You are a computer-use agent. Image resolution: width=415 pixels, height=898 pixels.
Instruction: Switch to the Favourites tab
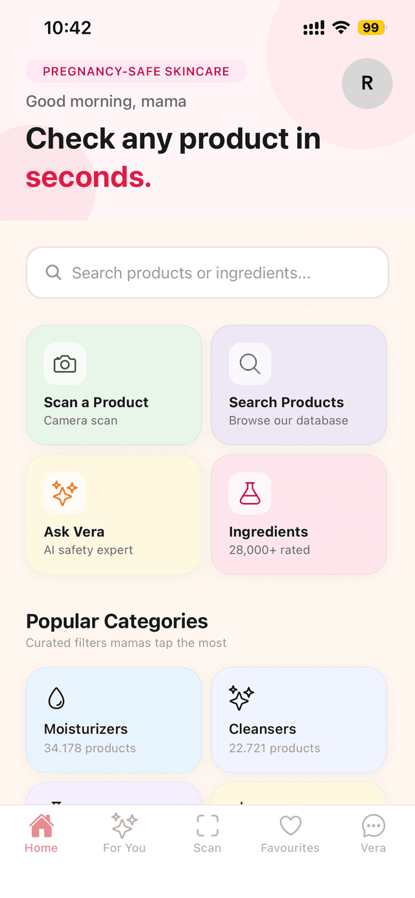coord(290,835)
